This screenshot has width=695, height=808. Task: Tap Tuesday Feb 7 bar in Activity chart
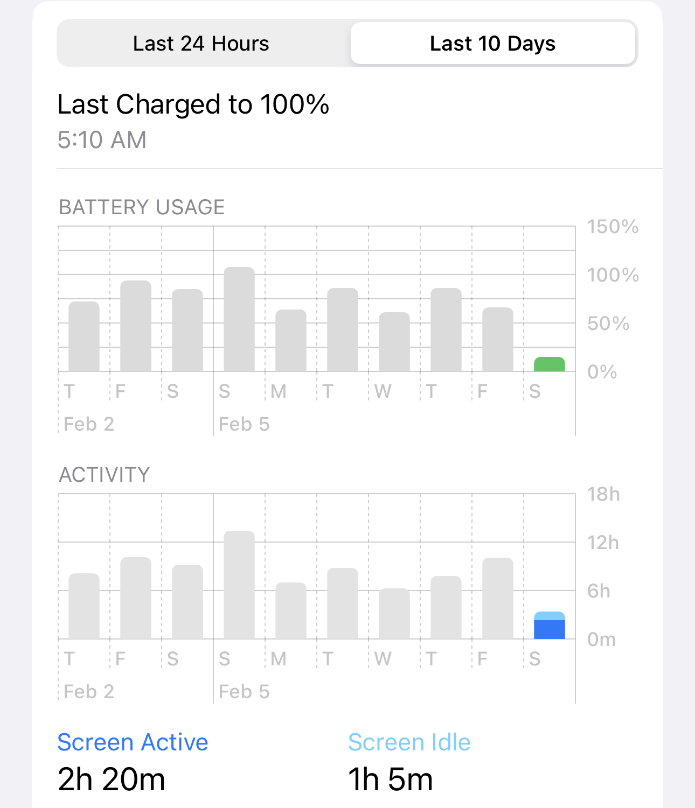tap(343, 603)
